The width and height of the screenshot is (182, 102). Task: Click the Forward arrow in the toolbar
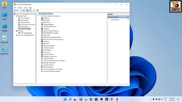coord(17,10)
